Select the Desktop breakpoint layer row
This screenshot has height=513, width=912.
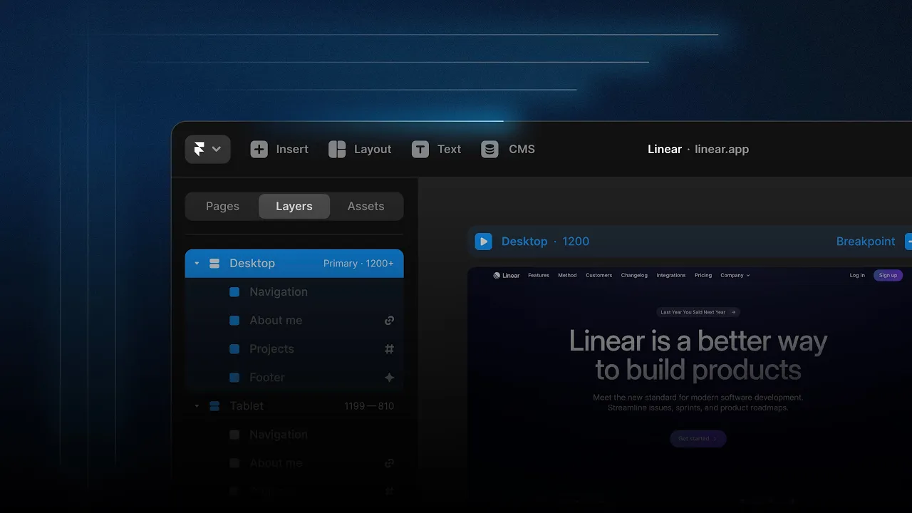click(294, 264)
